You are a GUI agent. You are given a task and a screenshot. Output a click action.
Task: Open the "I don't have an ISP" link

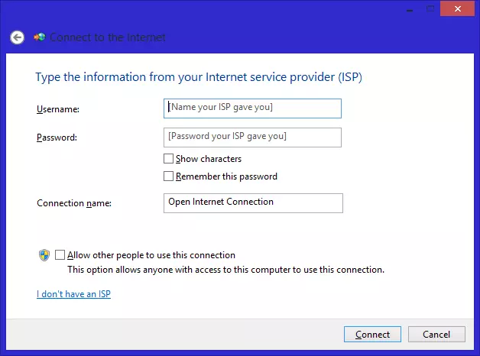[73, 294]
